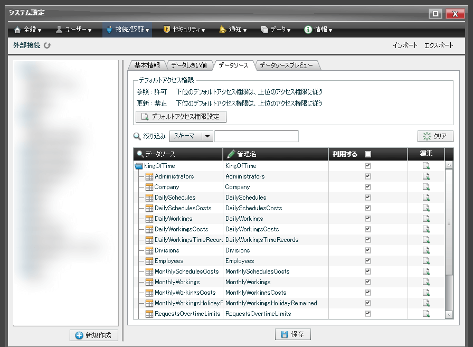Open edit icon for DailyWorkingsTimeRecords row
The image size is (473, 347).
pos(426,240)
